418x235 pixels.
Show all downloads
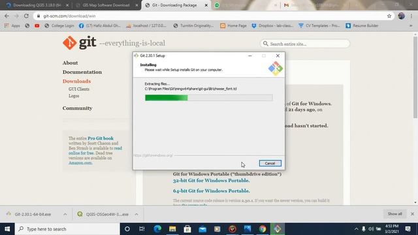394,214
